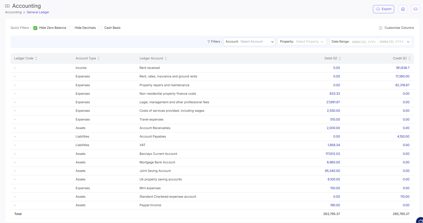Open Mortgage Bank Account debit 8,960.00

point(333,162)
